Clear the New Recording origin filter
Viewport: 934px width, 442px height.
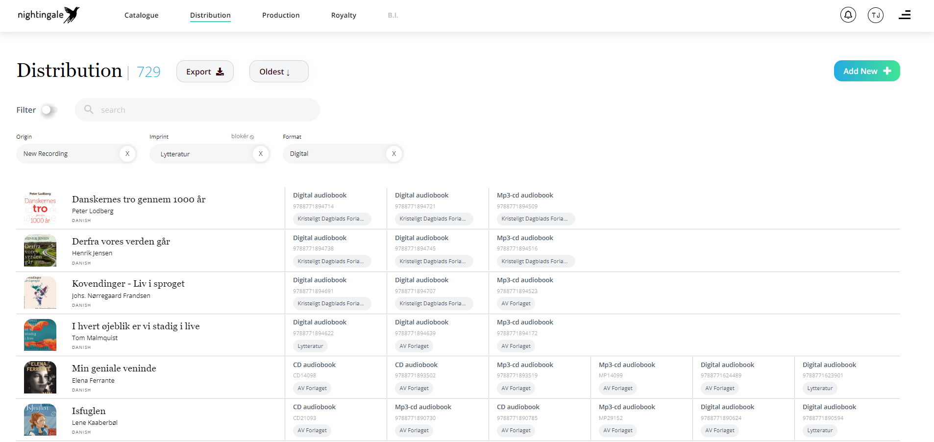tap(127, 154)
